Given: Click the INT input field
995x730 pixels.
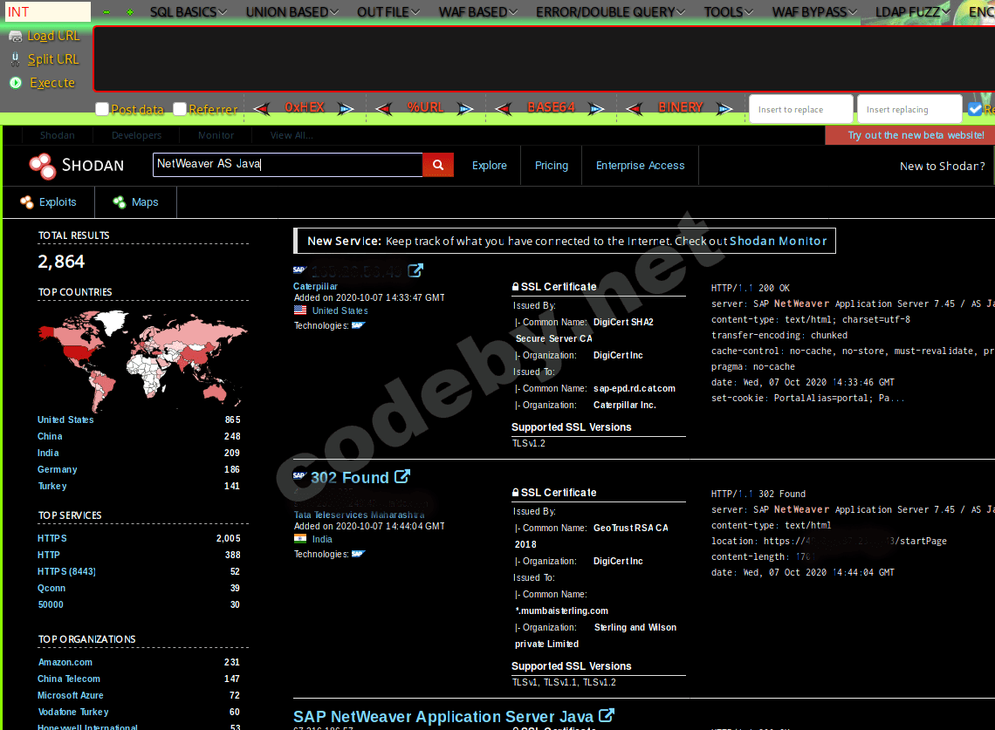Looking at the screenshot, I should coord(48,11).
